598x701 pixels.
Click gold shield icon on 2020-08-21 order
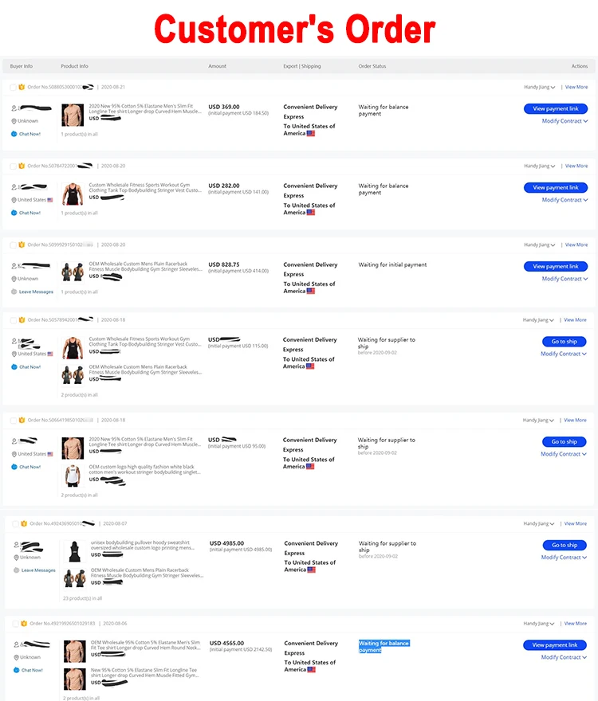click(22, 87)
